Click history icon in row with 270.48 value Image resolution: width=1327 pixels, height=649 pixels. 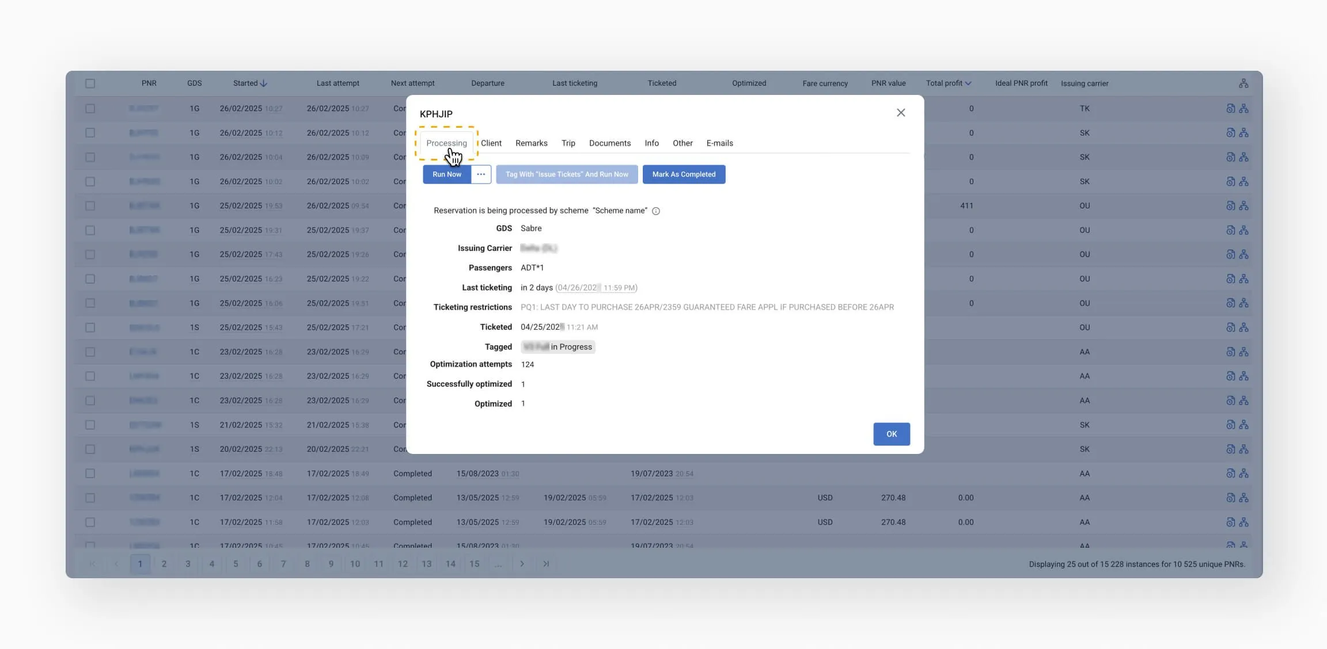1230,498
